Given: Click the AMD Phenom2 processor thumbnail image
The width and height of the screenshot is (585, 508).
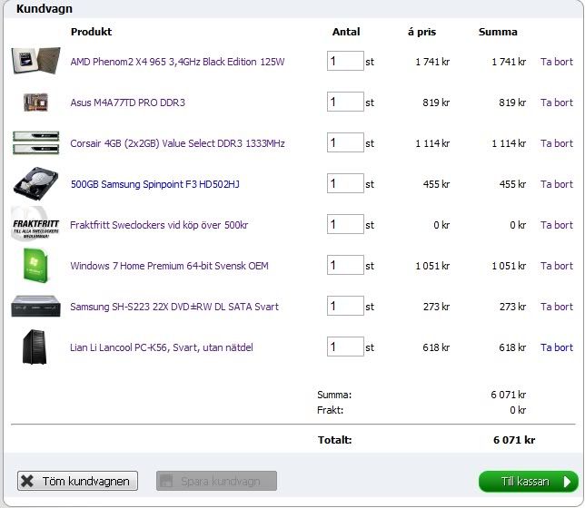Looking at the screenshot, I should click(x=35, y=62).
